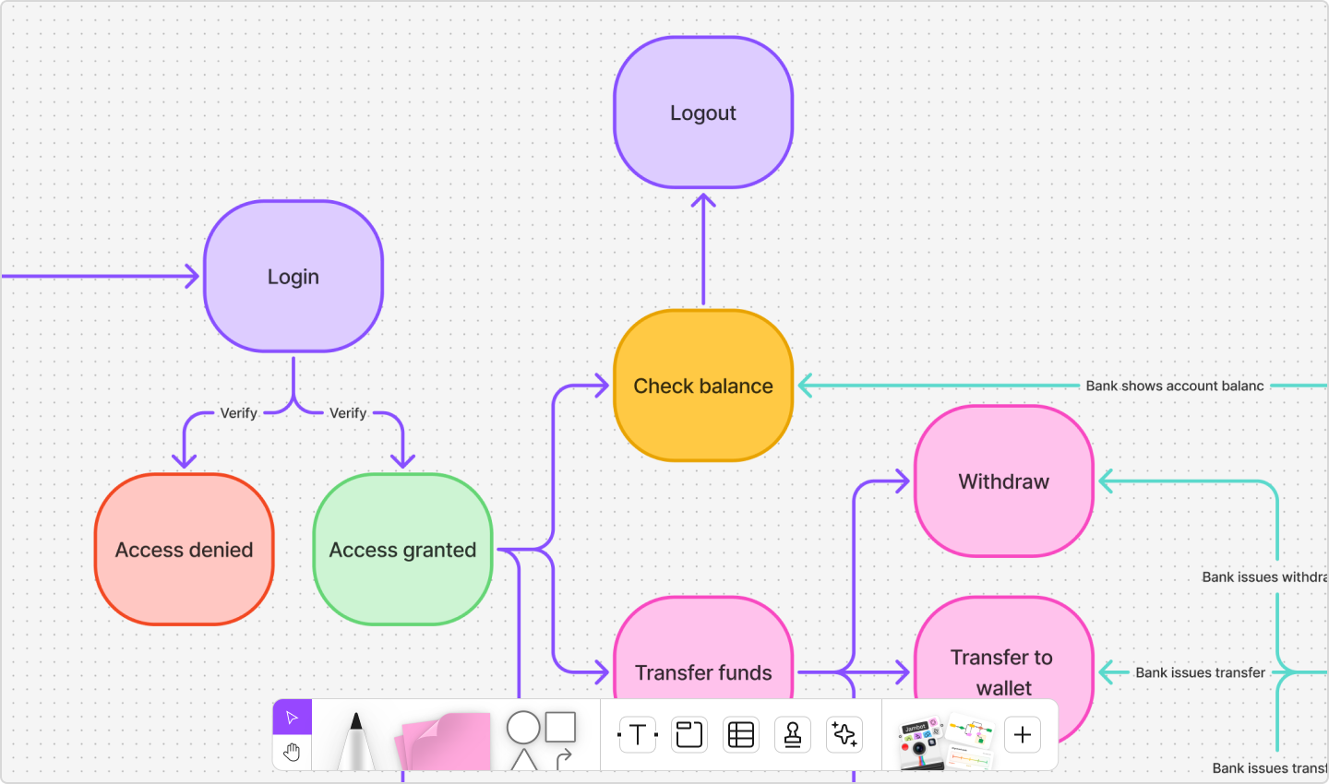Select the Logout node
Viewport: 1329px width, 784px height.
[702, 113]
